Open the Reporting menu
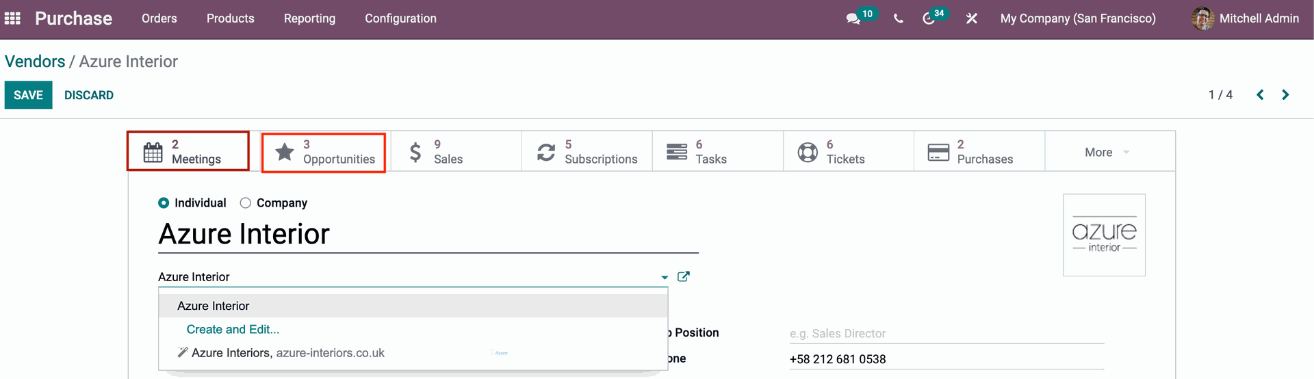1314x379 pixels. tap(310, 18)
